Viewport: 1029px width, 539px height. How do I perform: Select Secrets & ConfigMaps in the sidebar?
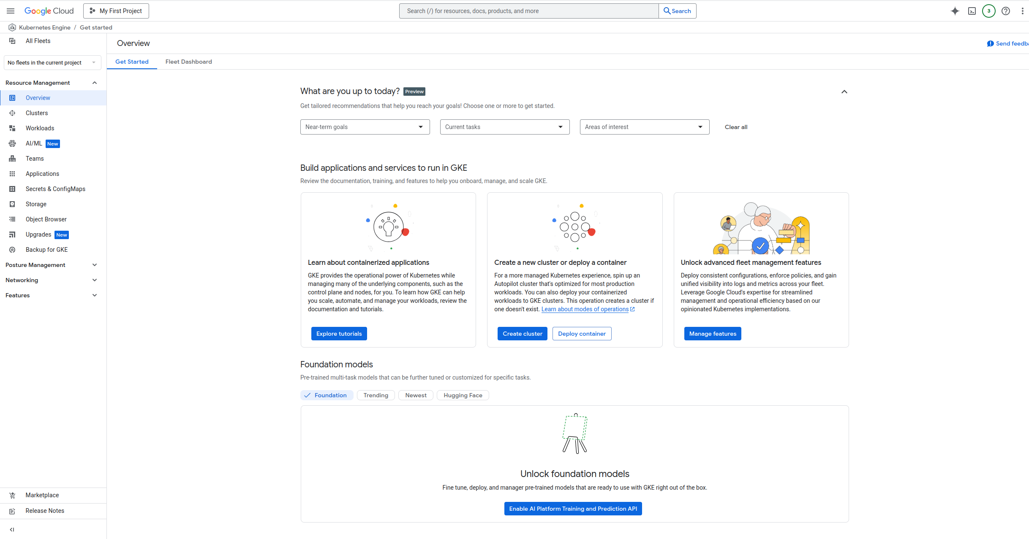click(x=55, y=189)
